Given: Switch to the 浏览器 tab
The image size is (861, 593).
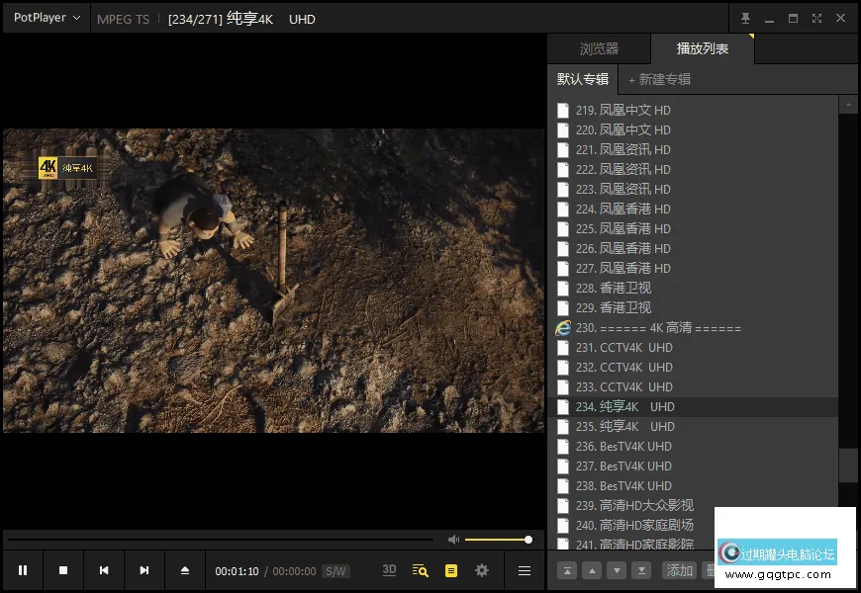Looking at the screenshot, I should (599, 48).
